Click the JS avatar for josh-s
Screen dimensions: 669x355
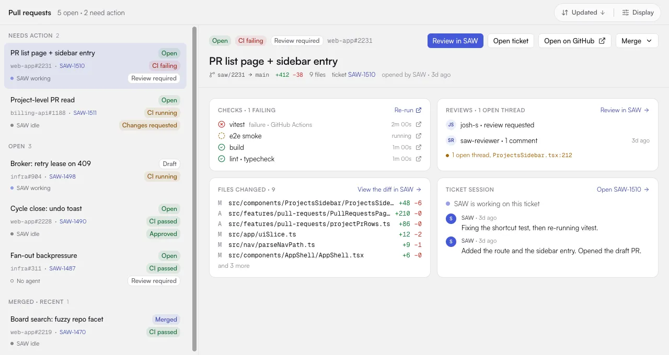pos(451,125)
